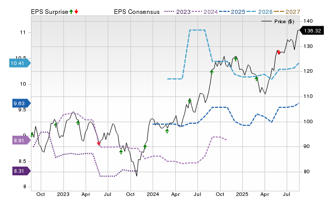Click the 110 price axis label
The image size is (330, 197).
308,96
